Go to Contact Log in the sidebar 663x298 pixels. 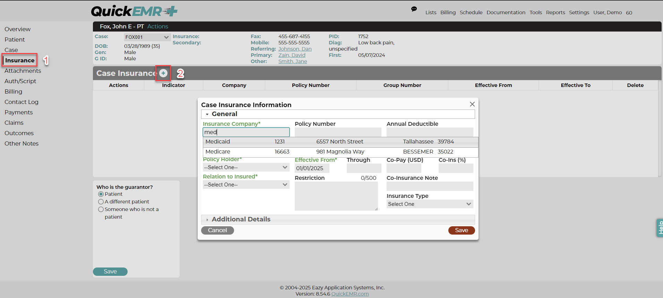21,102
